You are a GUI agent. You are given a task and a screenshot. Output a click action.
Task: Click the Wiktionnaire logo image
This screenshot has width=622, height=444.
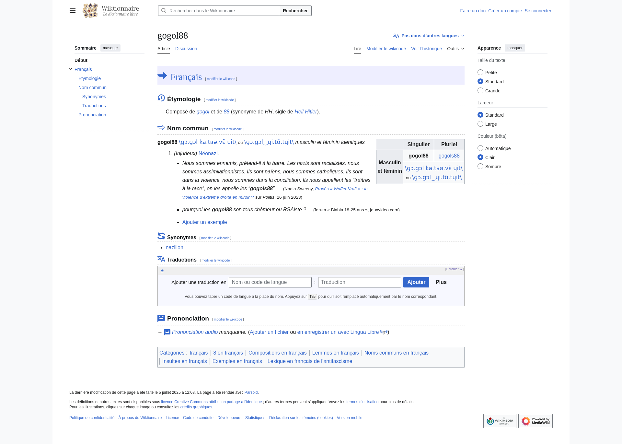[x=90, y=11]
